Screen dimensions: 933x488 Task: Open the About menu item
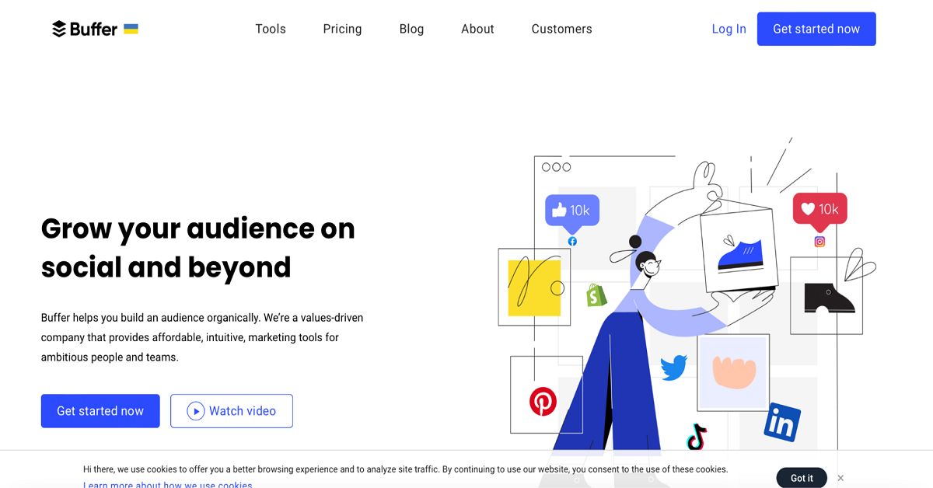(x=477, y=29)
